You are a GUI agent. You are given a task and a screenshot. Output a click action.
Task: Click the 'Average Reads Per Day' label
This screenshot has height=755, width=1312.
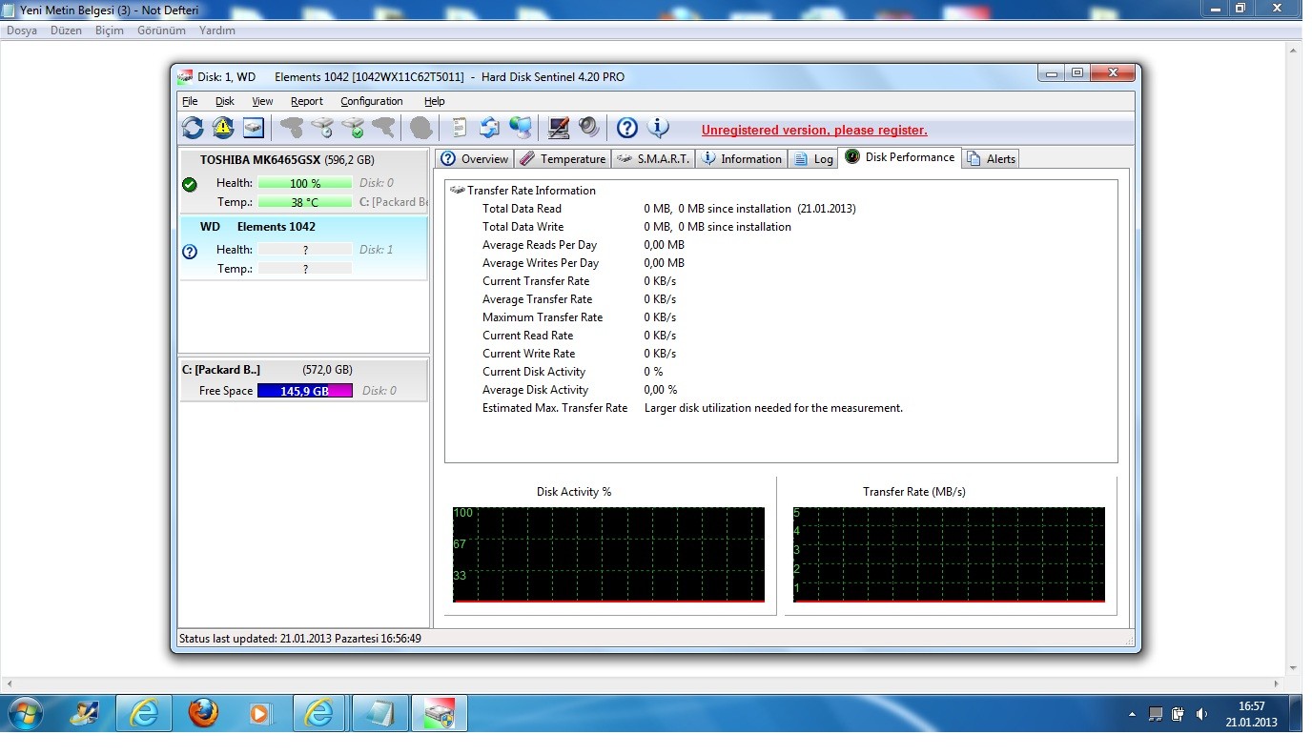(x=540, y=245)
